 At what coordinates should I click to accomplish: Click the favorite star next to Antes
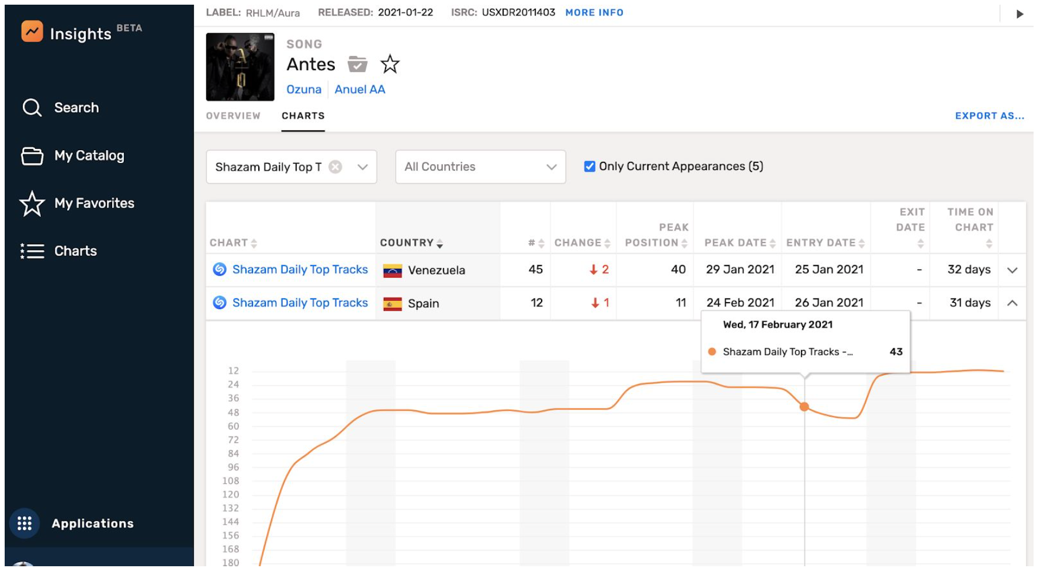pyautogui.click(x=390, y=64)
